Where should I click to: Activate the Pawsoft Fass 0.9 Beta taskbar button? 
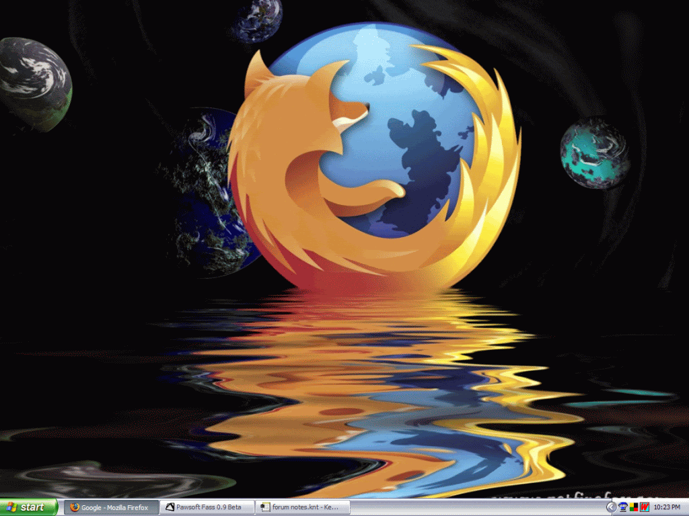pos(207,507)
